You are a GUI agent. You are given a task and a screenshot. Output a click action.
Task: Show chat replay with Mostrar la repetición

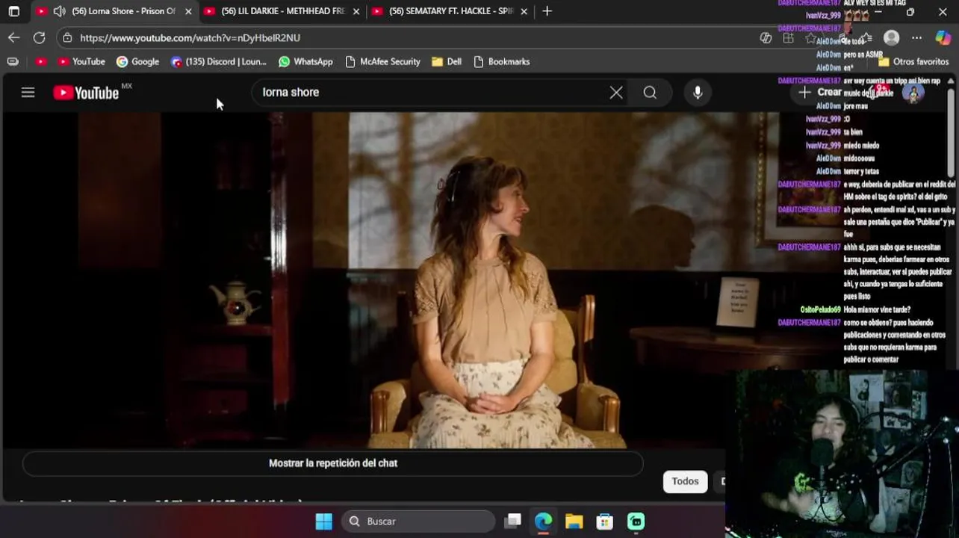(x=333, y=463)
